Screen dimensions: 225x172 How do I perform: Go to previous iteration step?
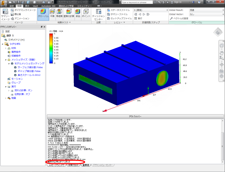click(x=140, y=14)
